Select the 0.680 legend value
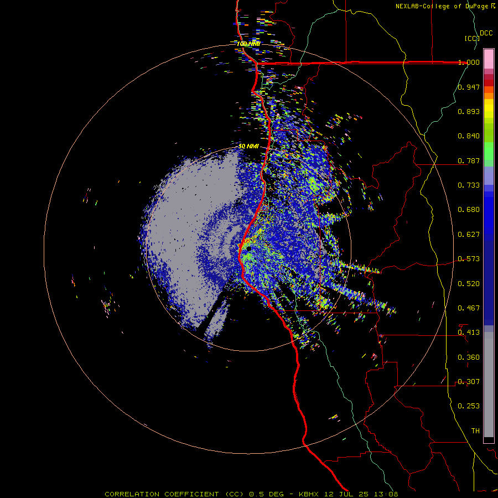The height and width of the screenshot is (498, 498). (x=469, y=210)
